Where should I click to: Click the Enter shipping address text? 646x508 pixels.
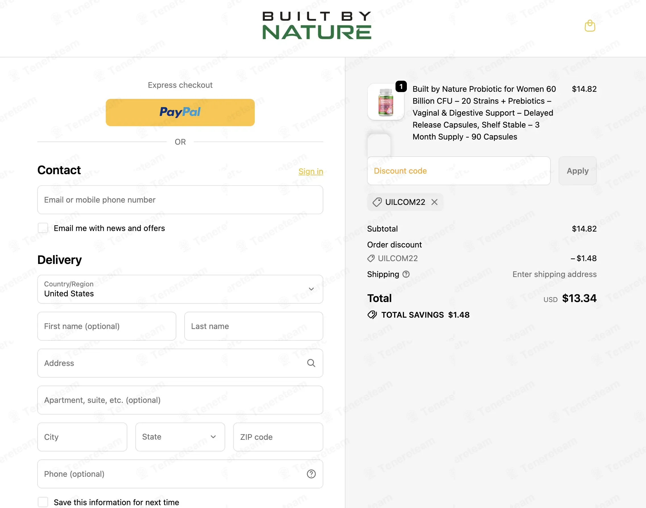pyautogui.click(x=554, y=274)
